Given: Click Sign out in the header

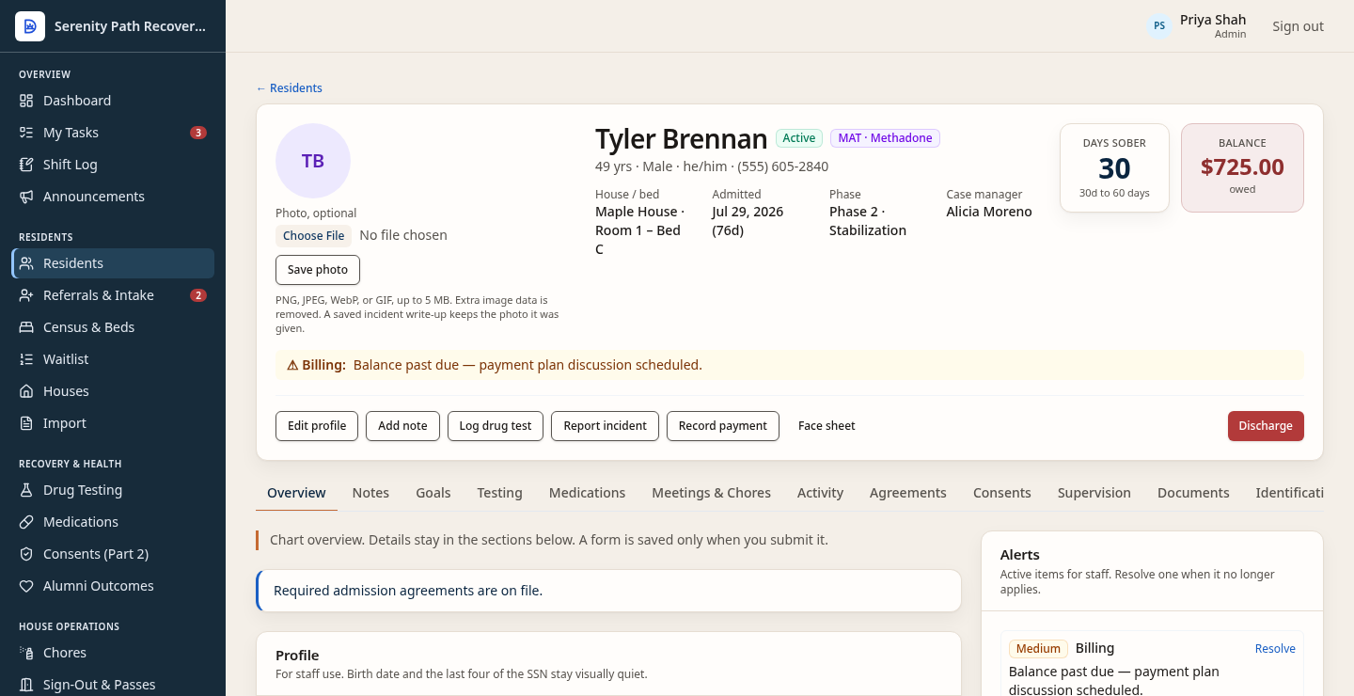Looking at the screenshot, I should (1298, 26).
